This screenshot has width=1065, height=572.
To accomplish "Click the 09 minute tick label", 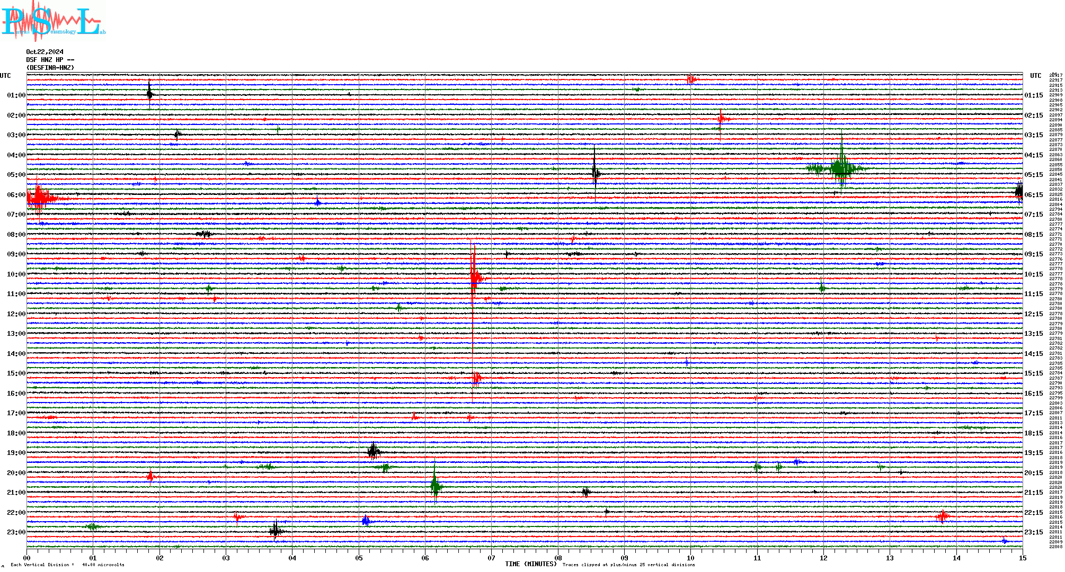I will [x=625, y=558].
